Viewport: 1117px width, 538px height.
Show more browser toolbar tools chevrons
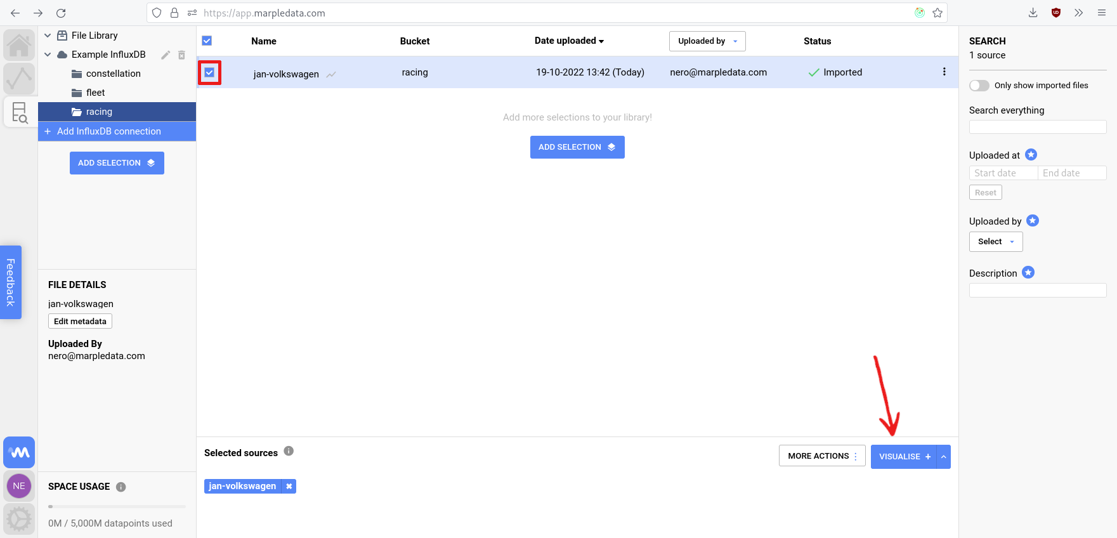[x=1079, y=13]
